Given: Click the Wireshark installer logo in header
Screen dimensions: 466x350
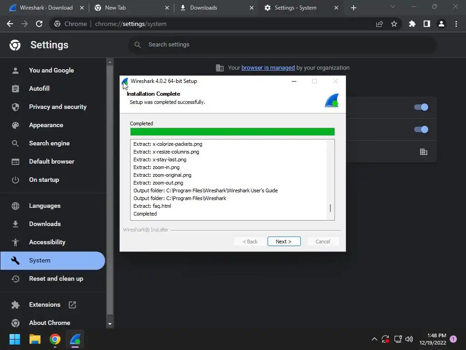Looking at the screenshot, I should (x=332, y=100).
